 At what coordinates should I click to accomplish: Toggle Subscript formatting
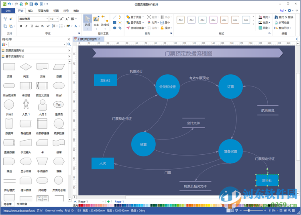[43, 26]
